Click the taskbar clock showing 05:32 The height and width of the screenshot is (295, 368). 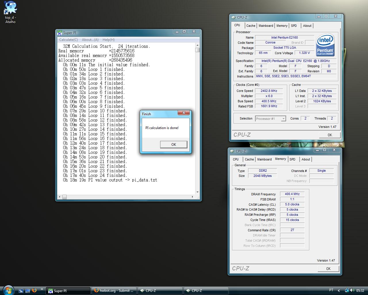click(360, 291)
